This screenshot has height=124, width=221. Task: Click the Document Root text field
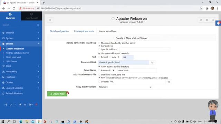pyautogui.click(x=123, y=62)
